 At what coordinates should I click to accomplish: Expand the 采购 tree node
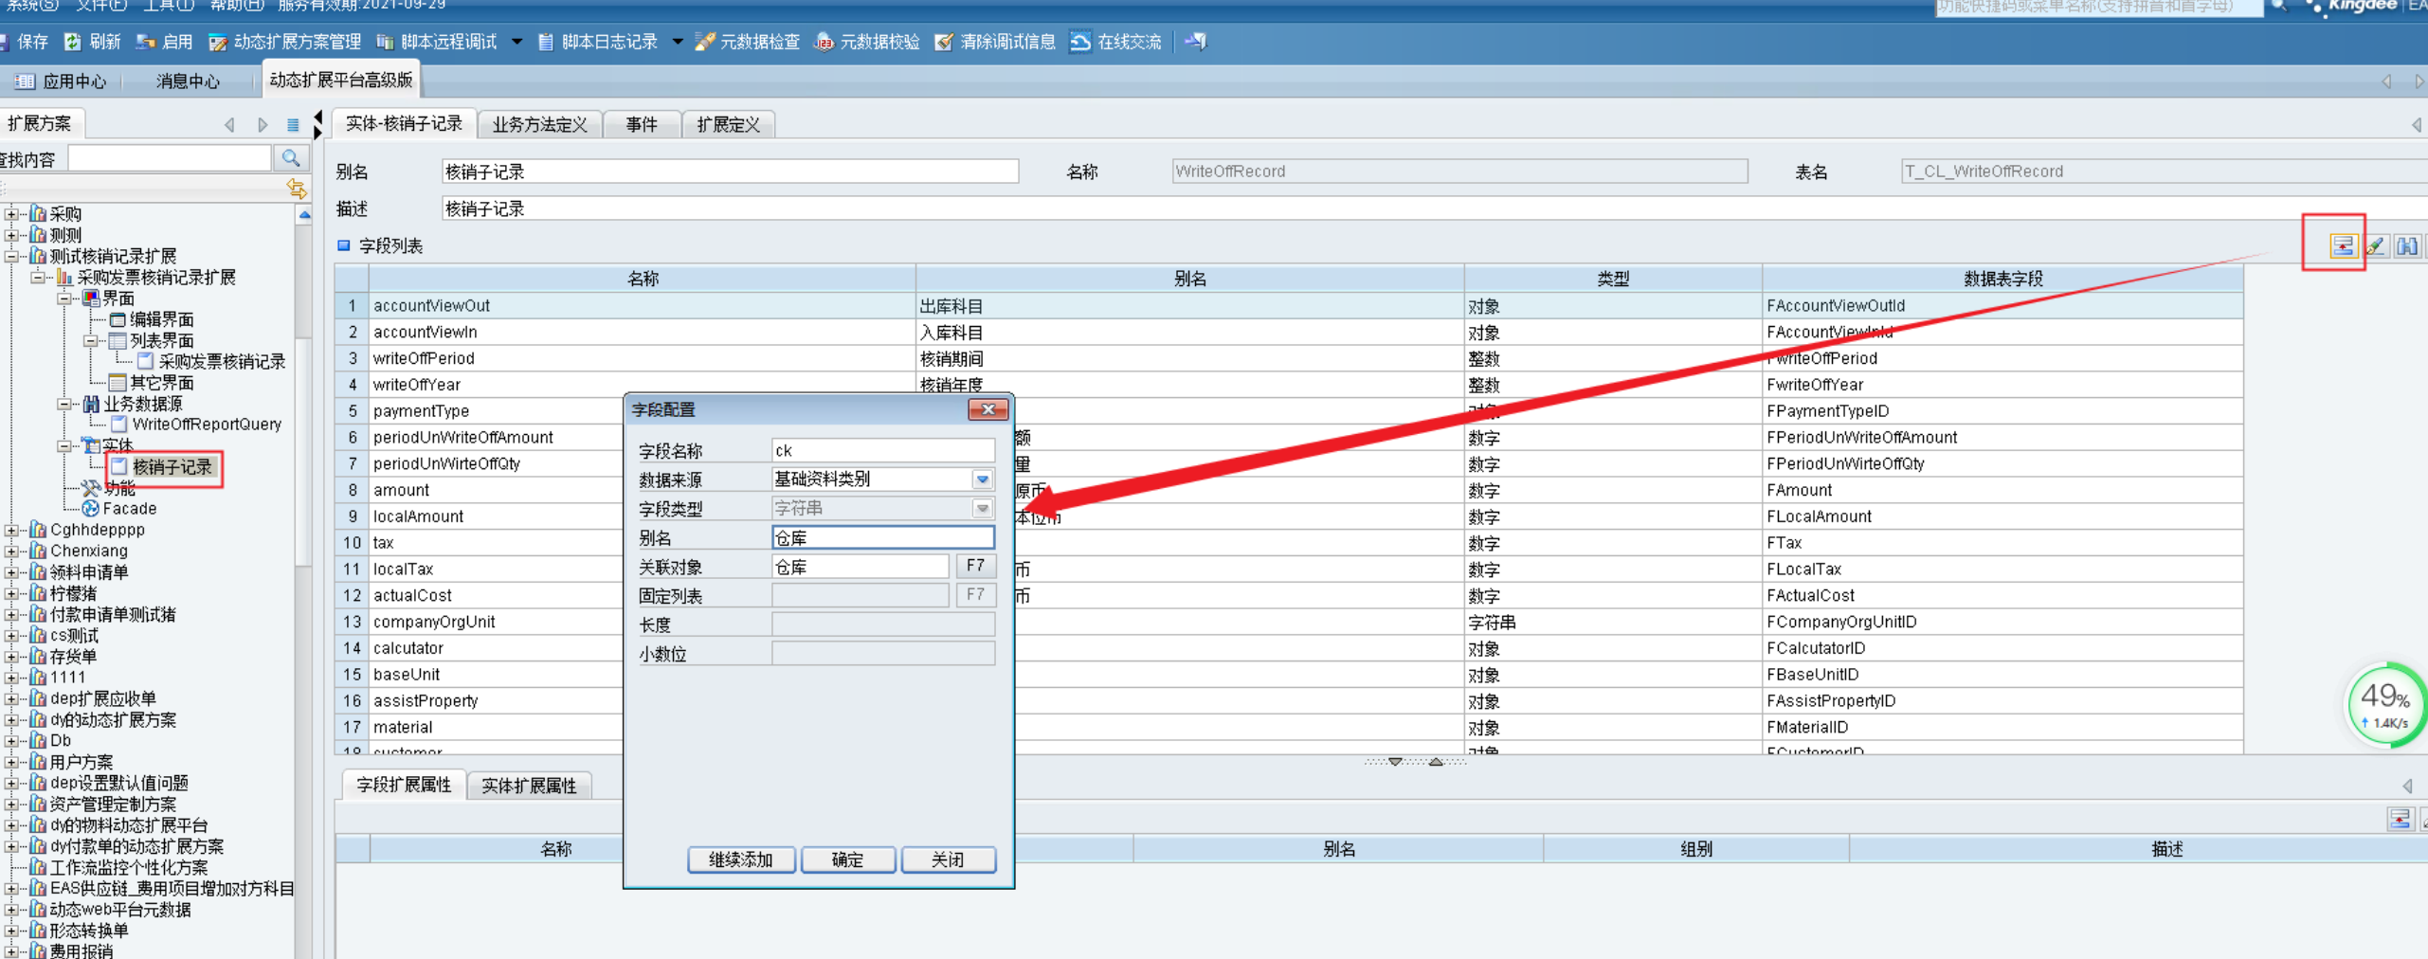coord(11,214)
